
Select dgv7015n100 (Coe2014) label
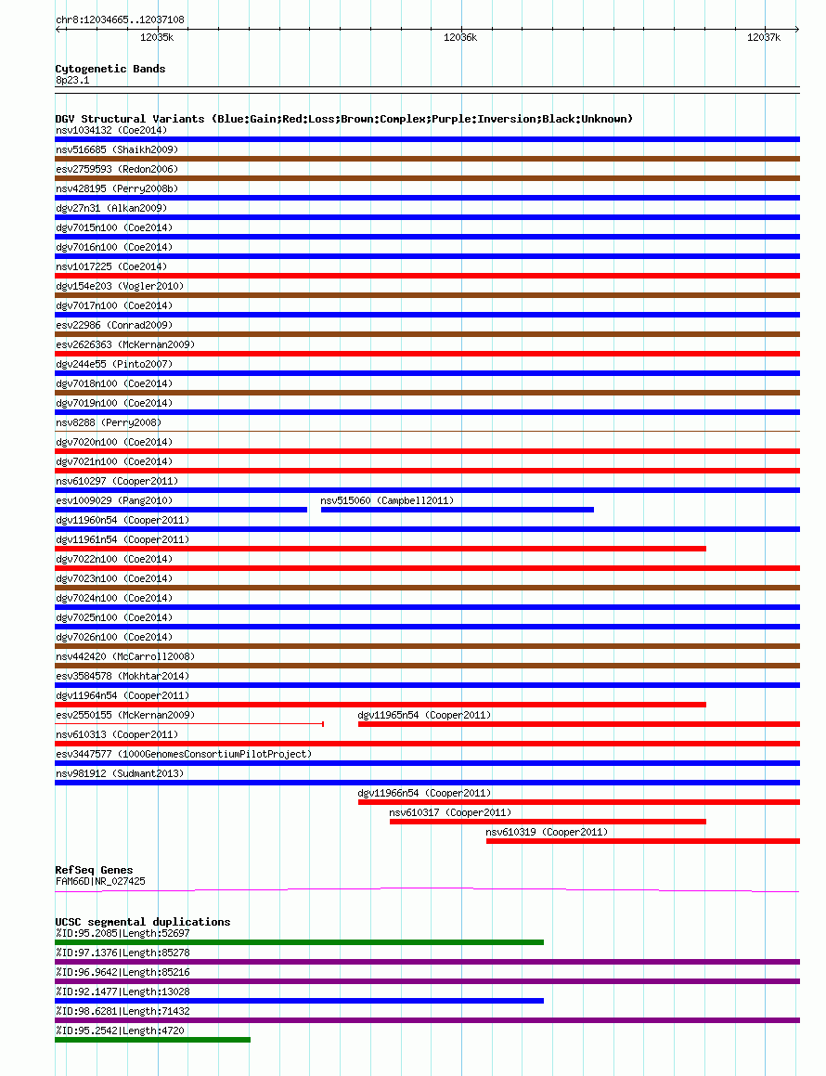pos(114,227)
